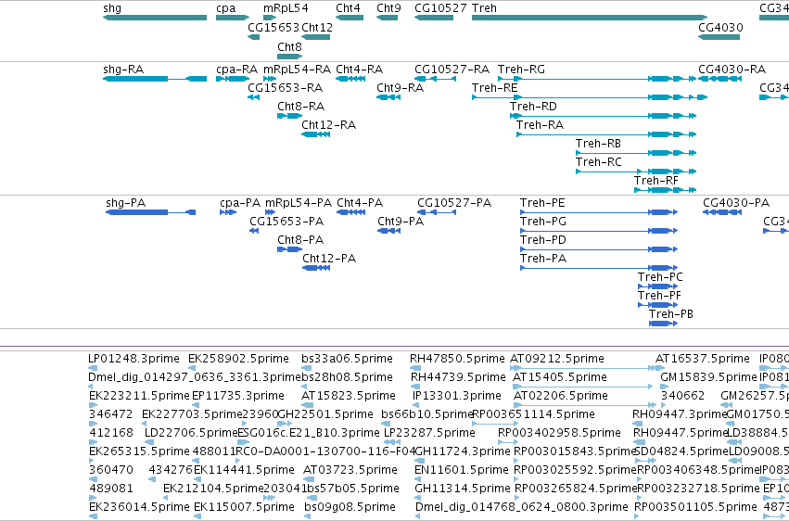789x521 pixels.
Task: Select the shg gene feature
Action: 155,18
